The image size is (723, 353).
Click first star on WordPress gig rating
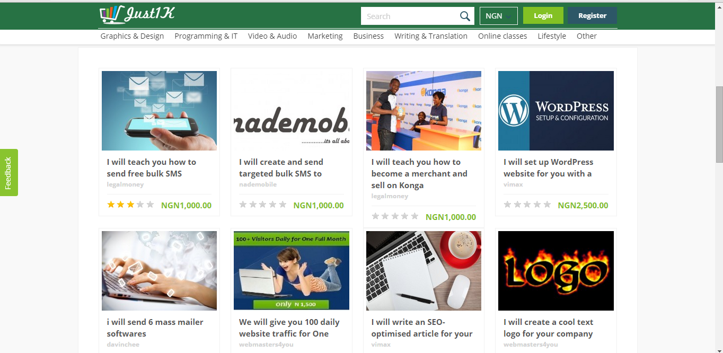coord(507,205)
